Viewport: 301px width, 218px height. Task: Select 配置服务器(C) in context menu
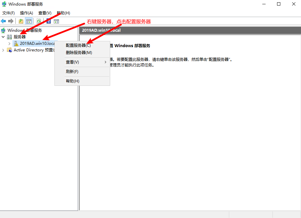[x=78, y=45]
